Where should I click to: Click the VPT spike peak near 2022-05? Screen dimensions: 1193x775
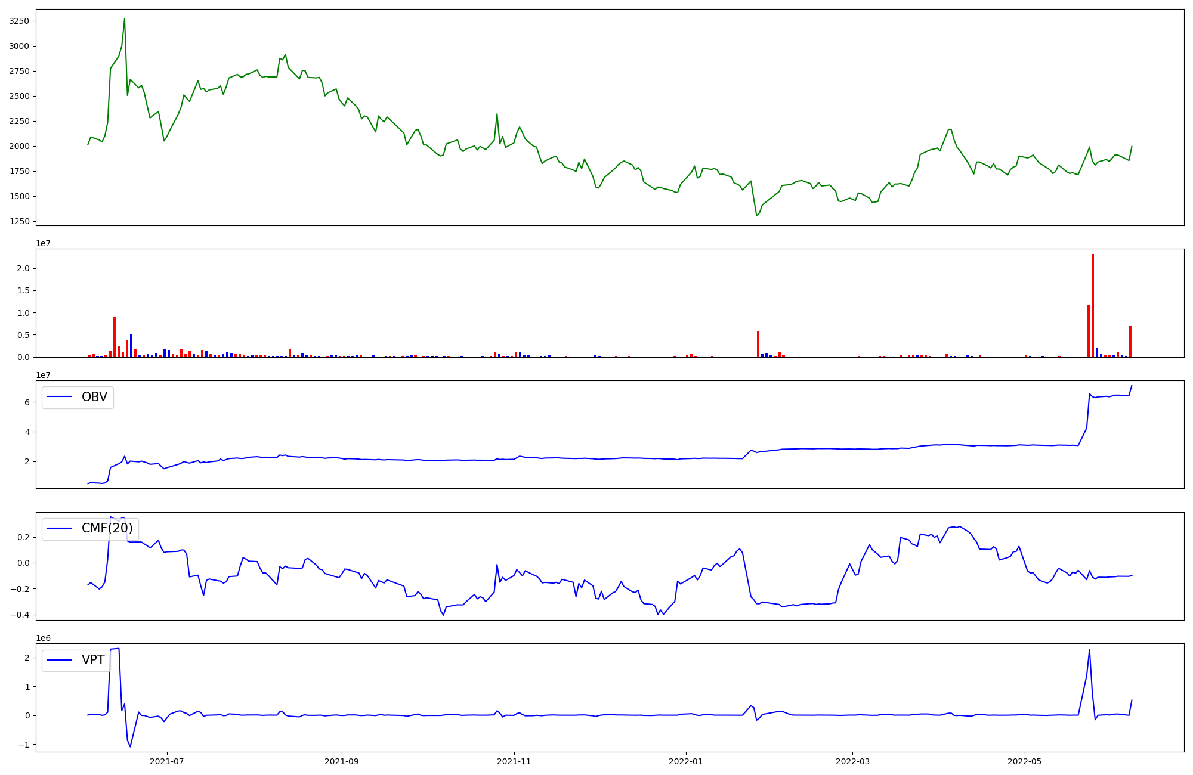point(1089,650)
